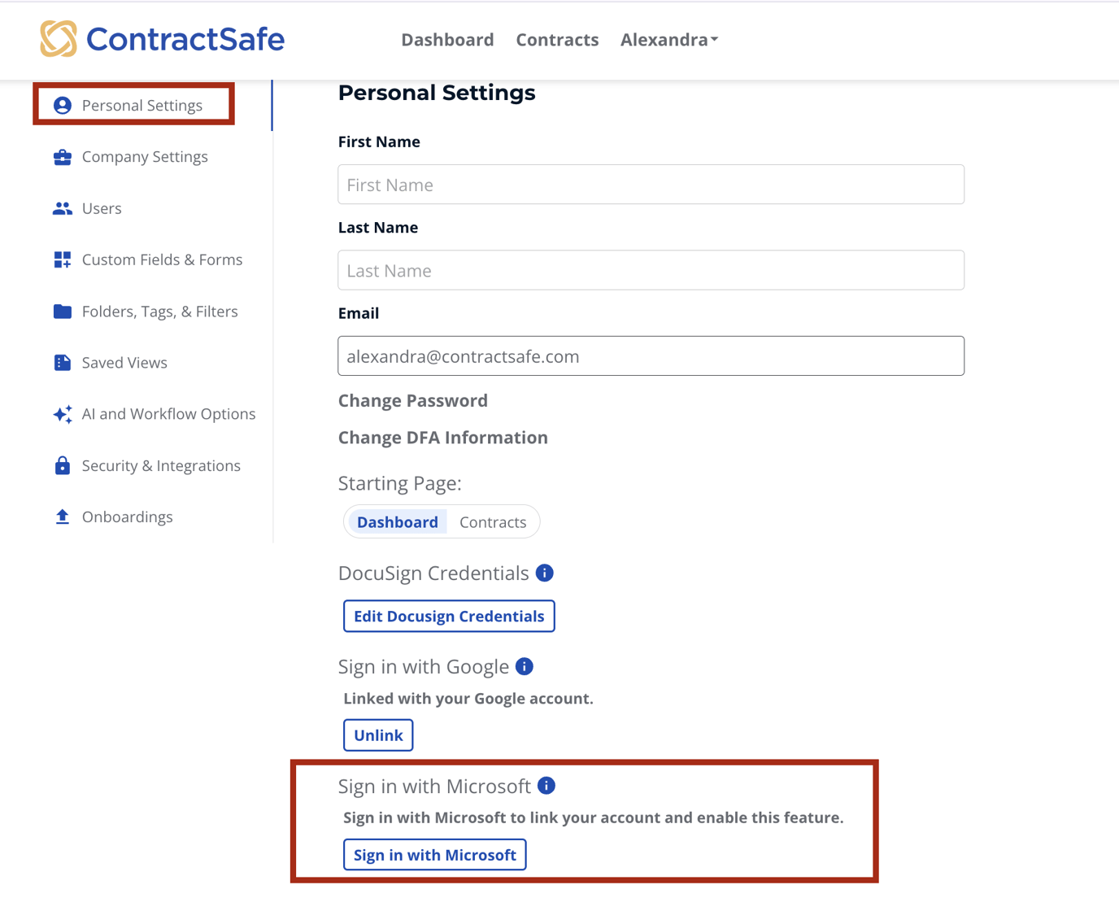Viewport: 1119px width, 898px height.
Task: Click Edit Docusign Credentials
Action: click(448, 616)
